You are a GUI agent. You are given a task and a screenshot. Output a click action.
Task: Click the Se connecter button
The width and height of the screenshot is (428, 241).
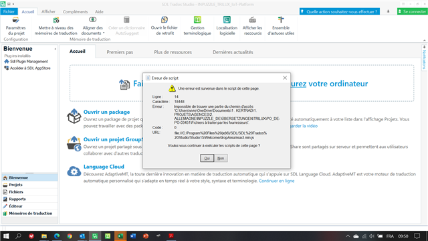coord(412,11)
